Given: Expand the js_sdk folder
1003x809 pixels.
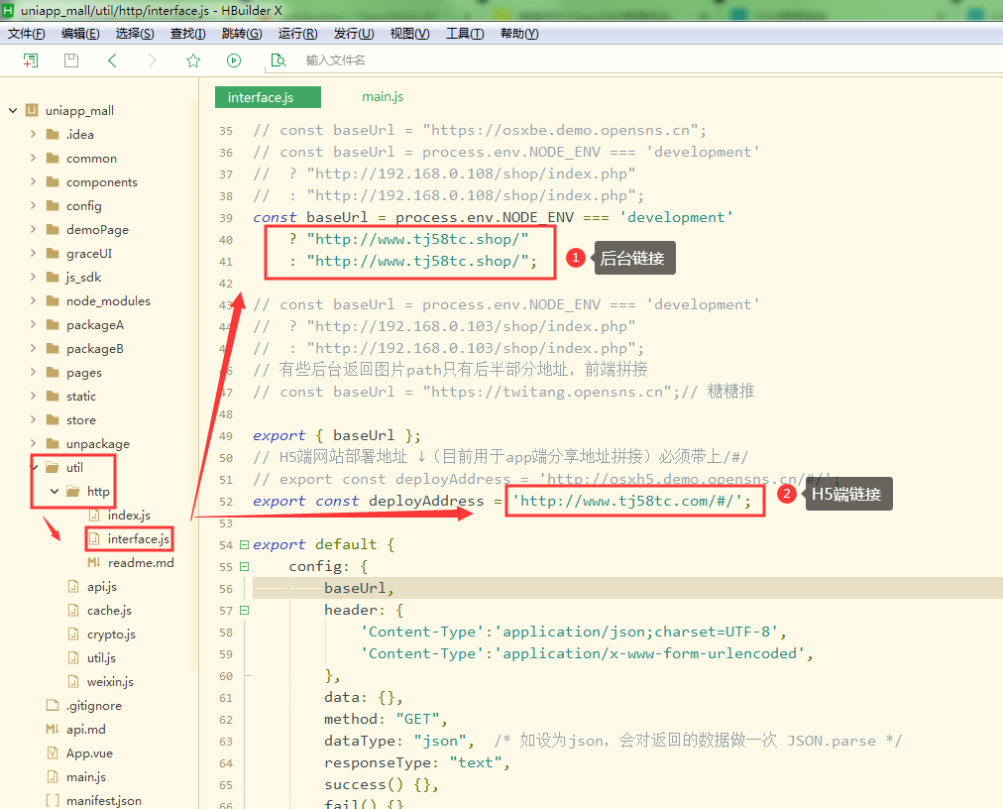Looking at the screenshot, I should tap(33, 277).
